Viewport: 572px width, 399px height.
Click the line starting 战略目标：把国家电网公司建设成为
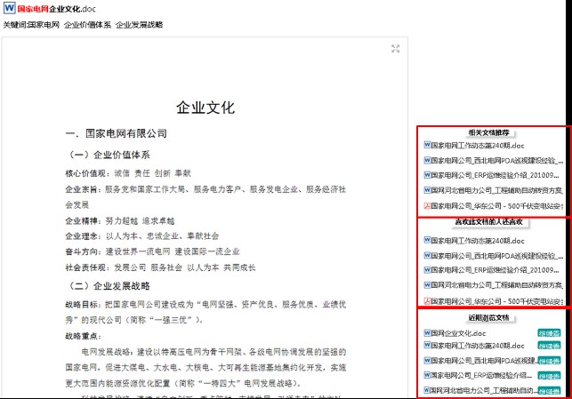(205, 312)
